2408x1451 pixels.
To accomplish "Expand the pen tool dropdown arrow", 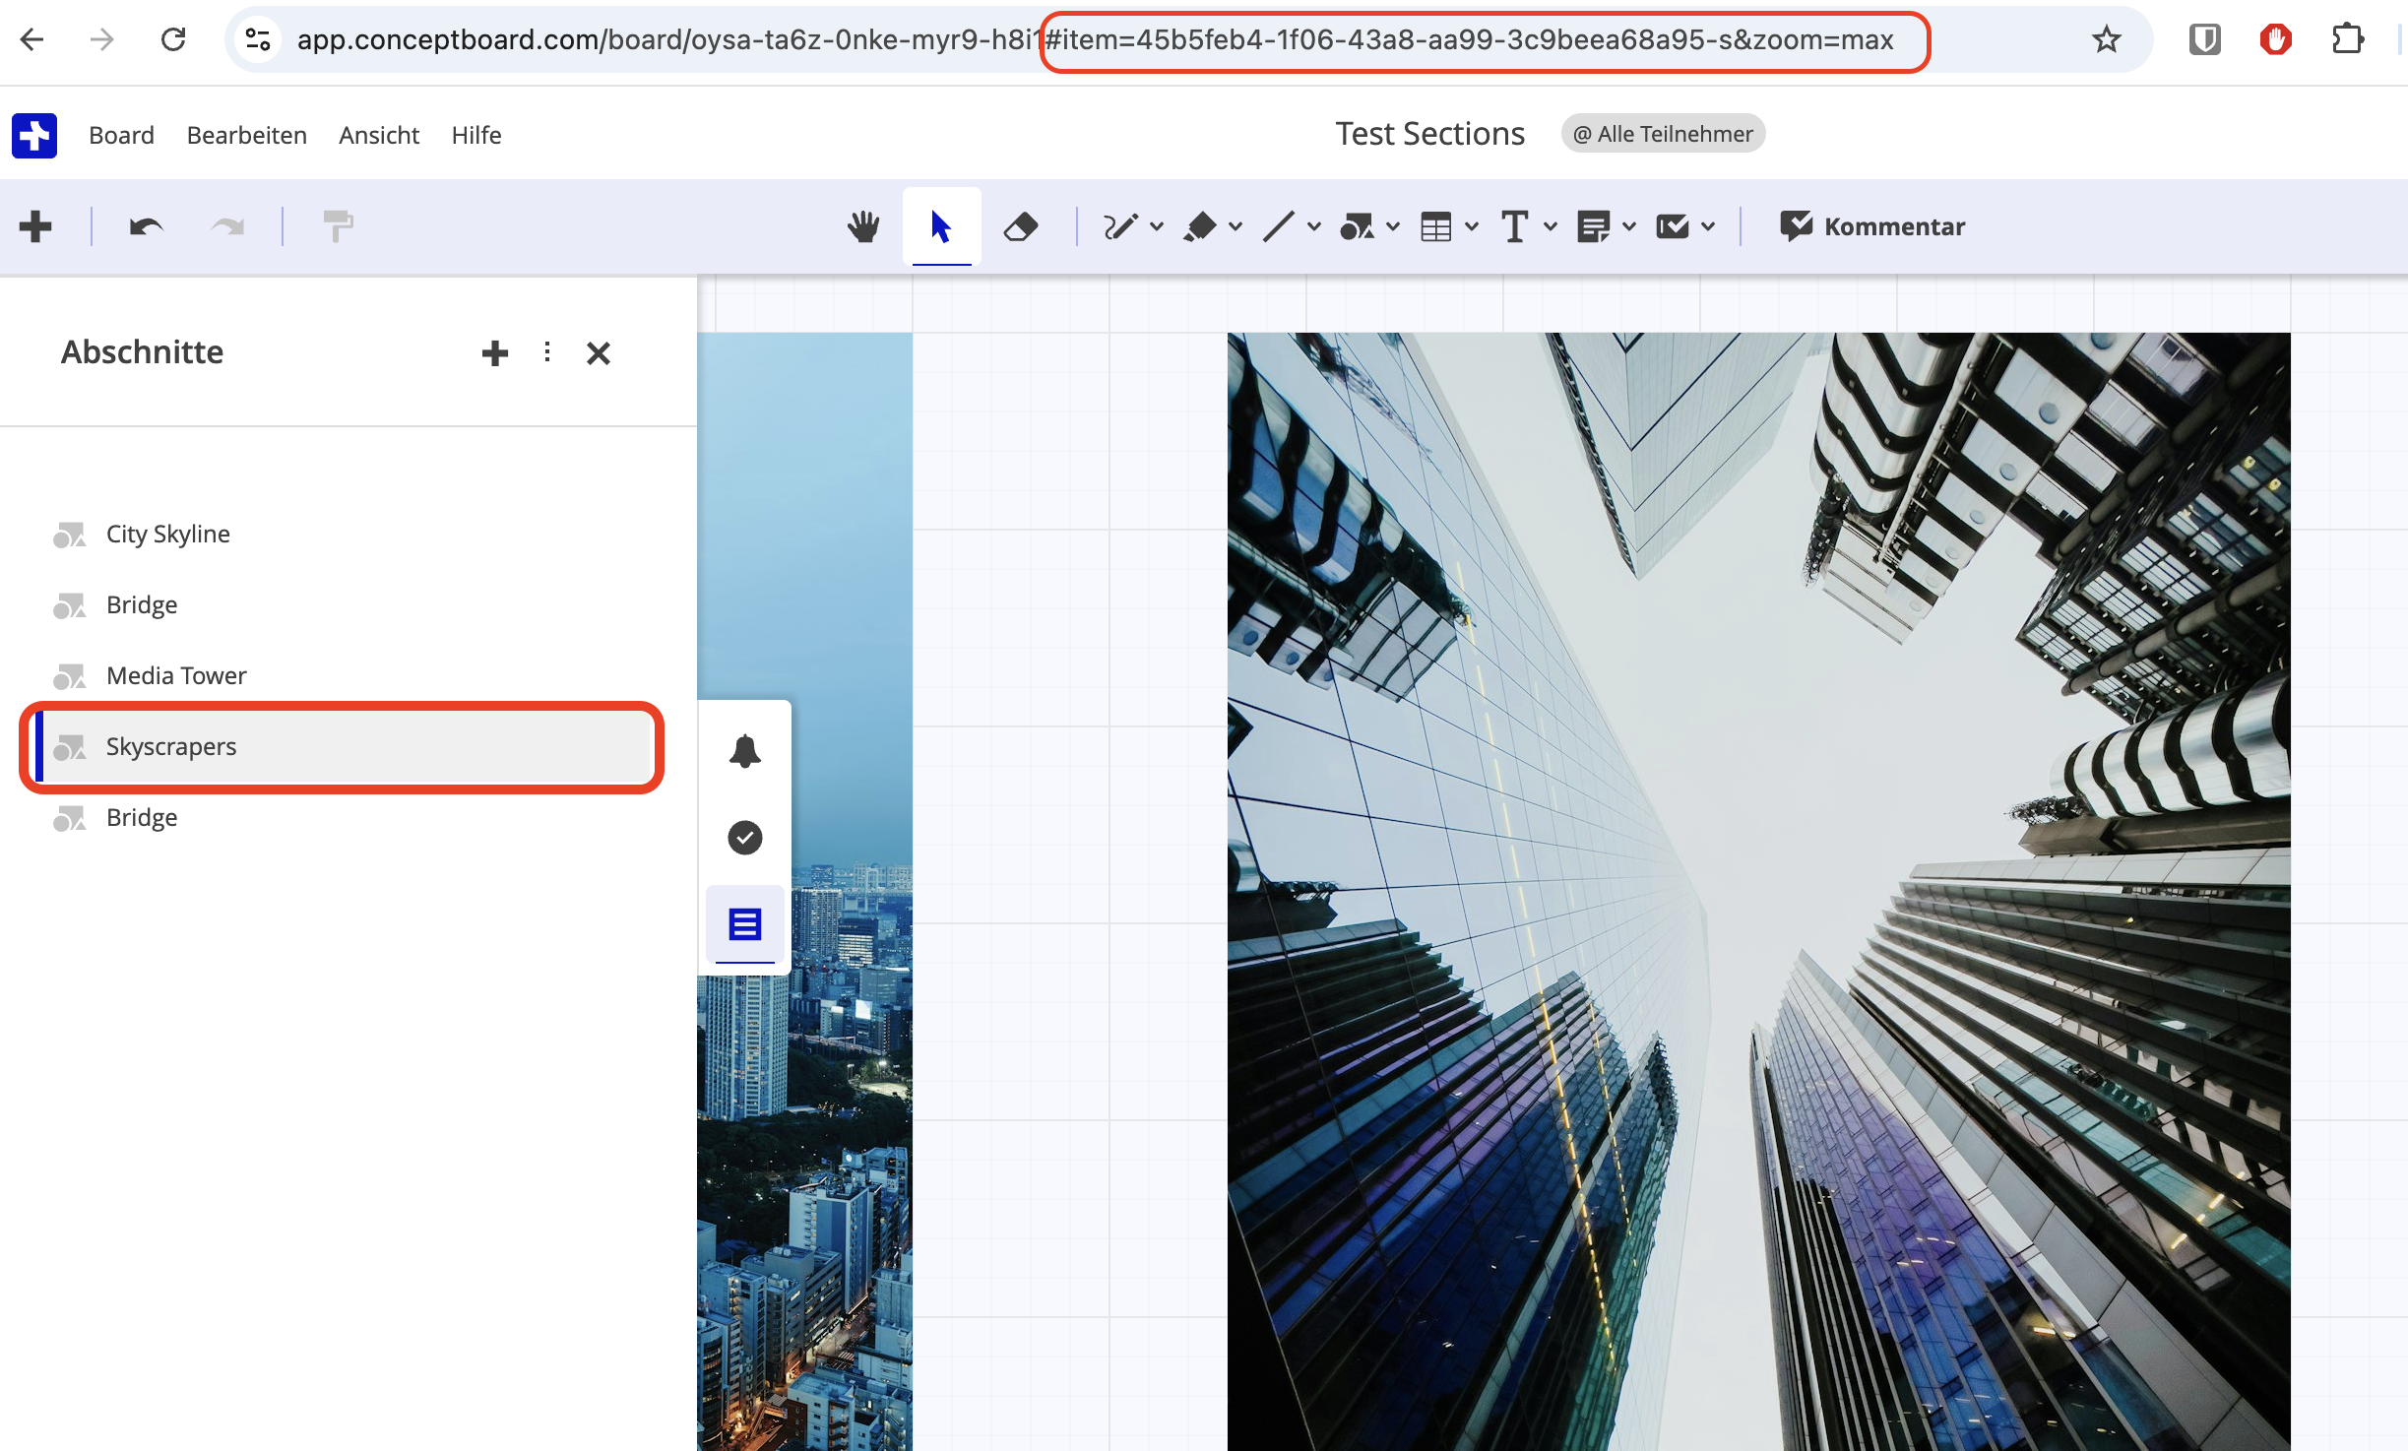I will point(1157,227).
